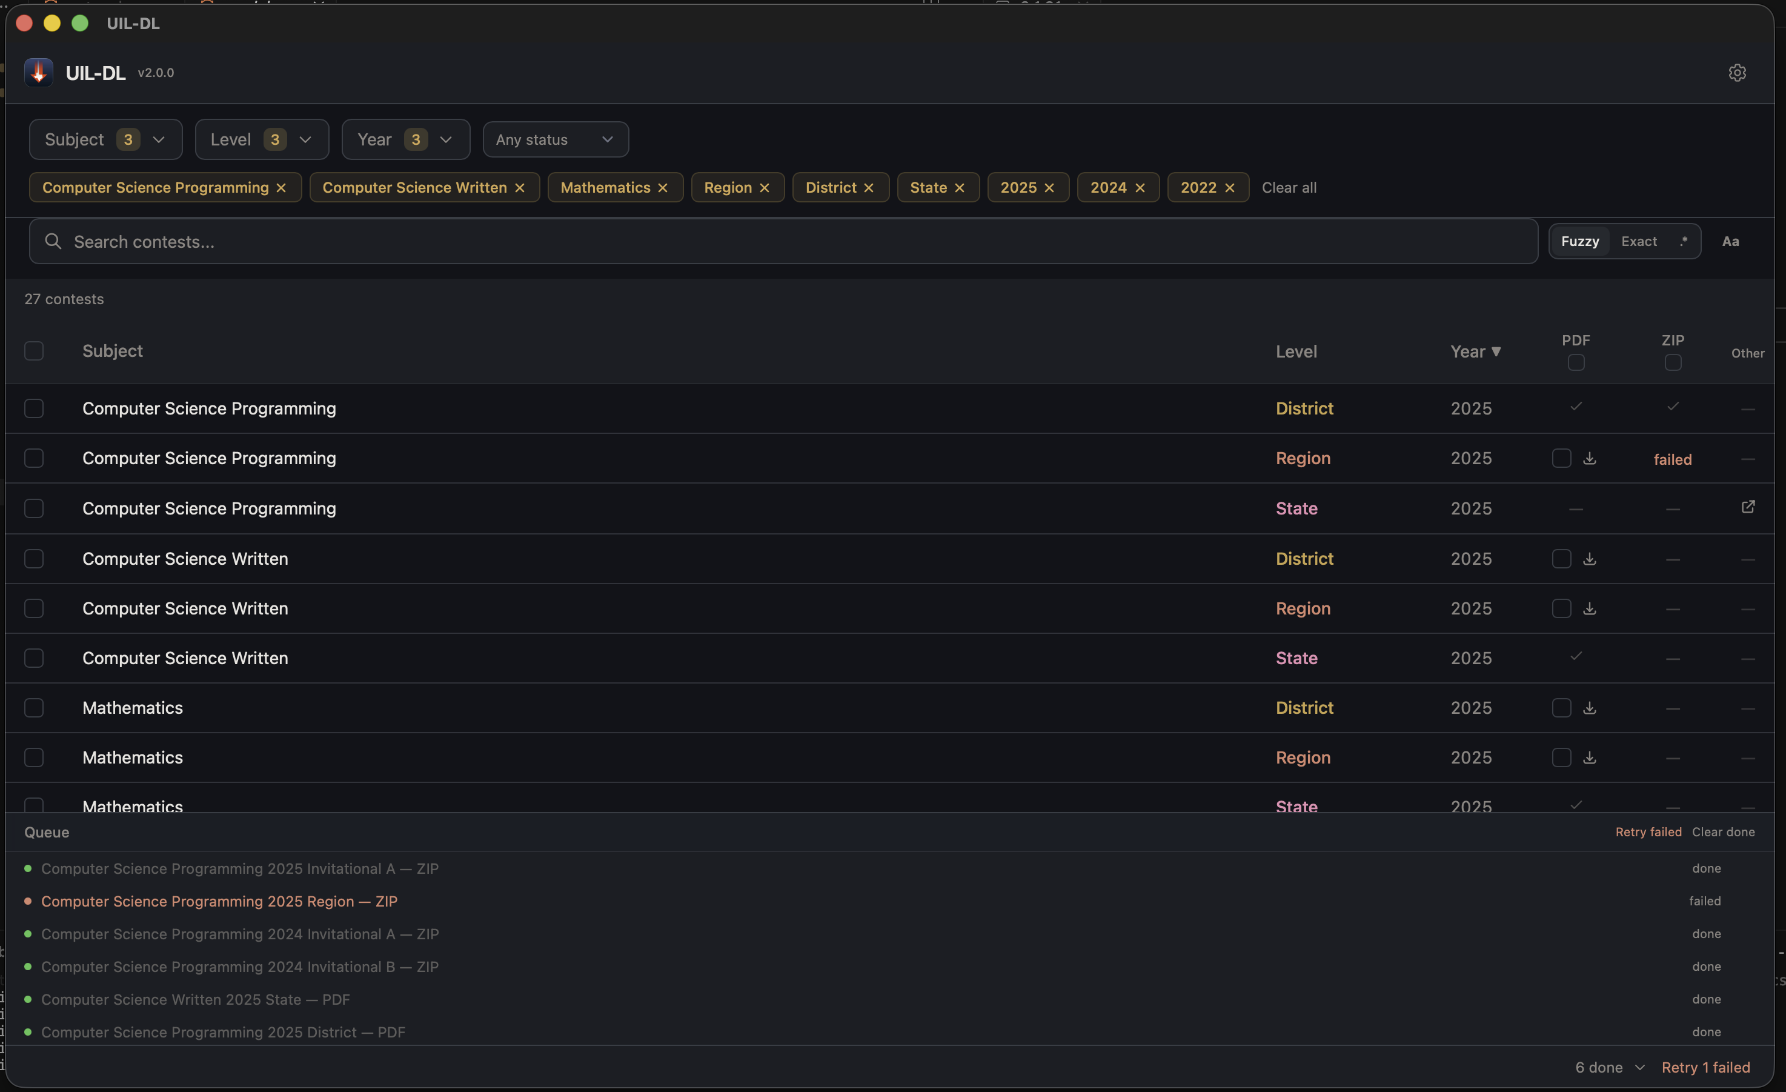1786x1092 pixels.
Task: Open settings via the gear icon
Action: (x=1737, y=73)
